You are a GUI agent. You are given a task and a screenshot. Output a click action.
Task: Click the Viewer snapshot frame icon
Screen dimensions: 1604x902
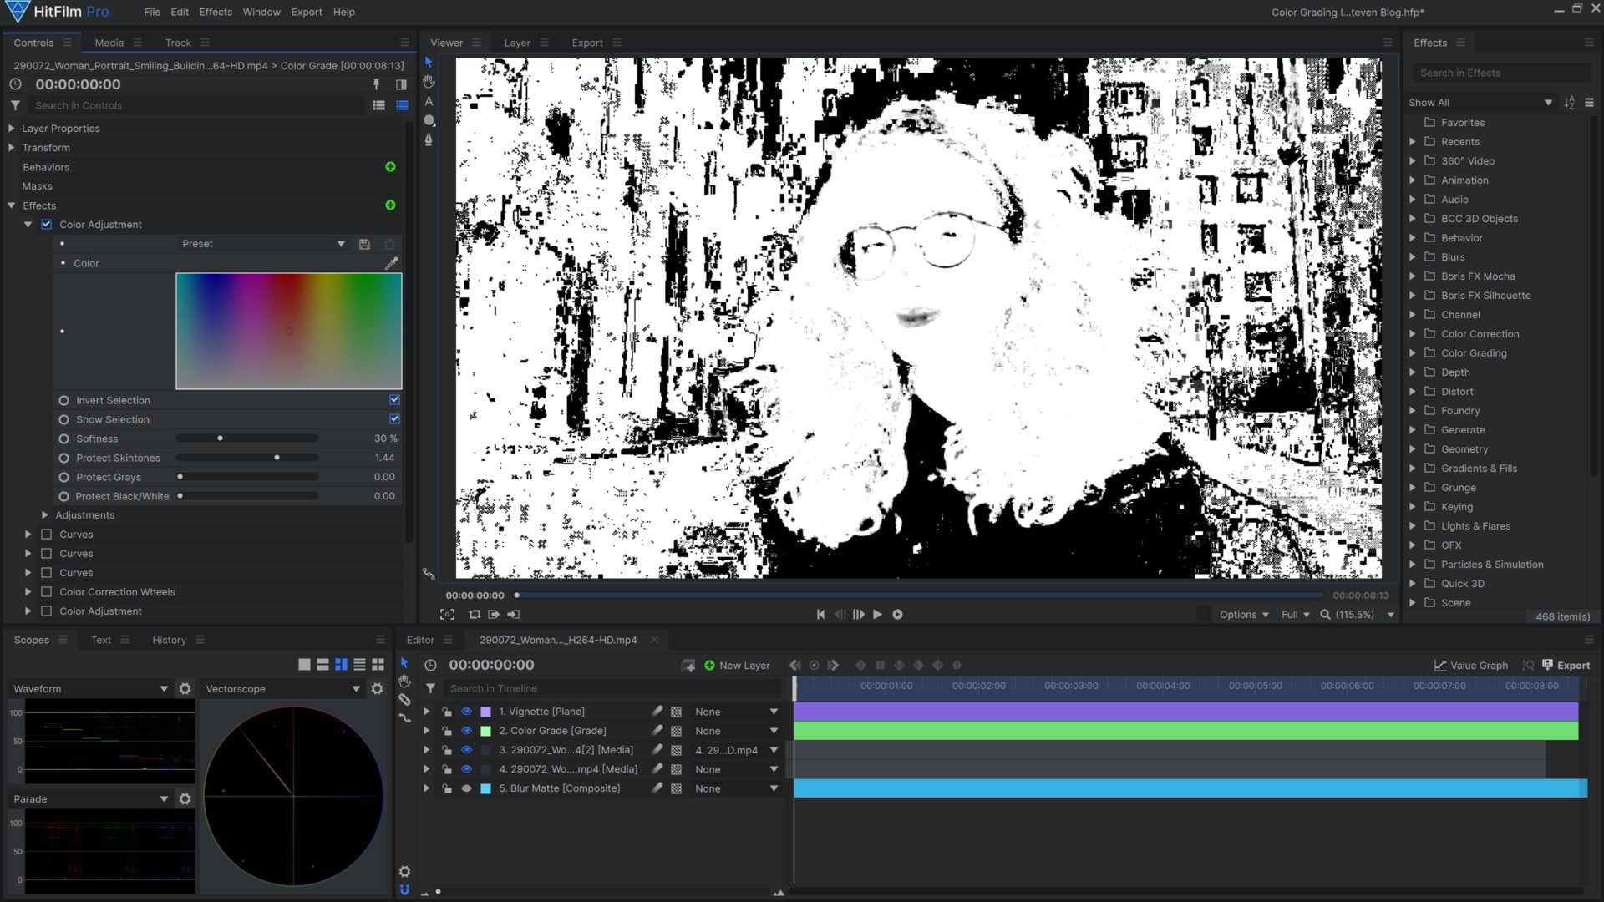point(448,615)
